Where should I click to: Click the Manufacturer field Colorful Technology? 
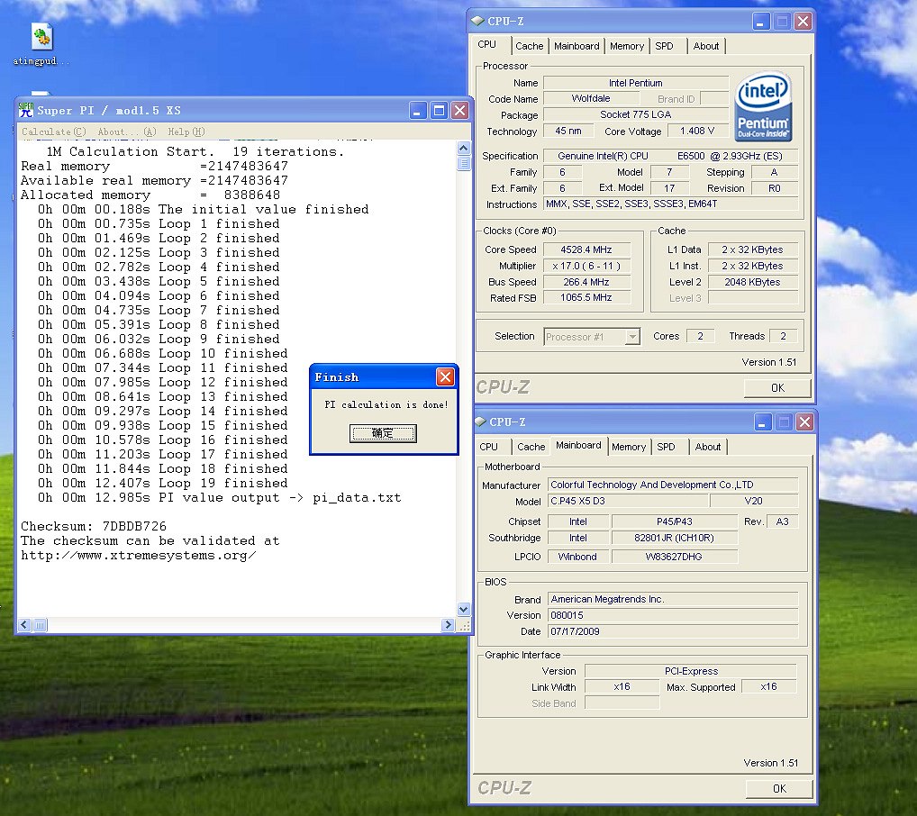click(673, 485)
